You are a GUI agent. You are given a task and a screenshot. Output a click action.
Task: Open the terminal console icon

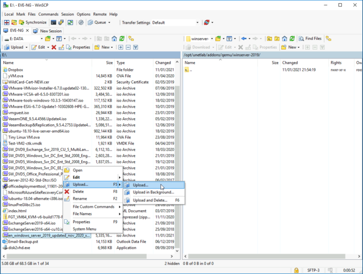(x=53, y=23)
